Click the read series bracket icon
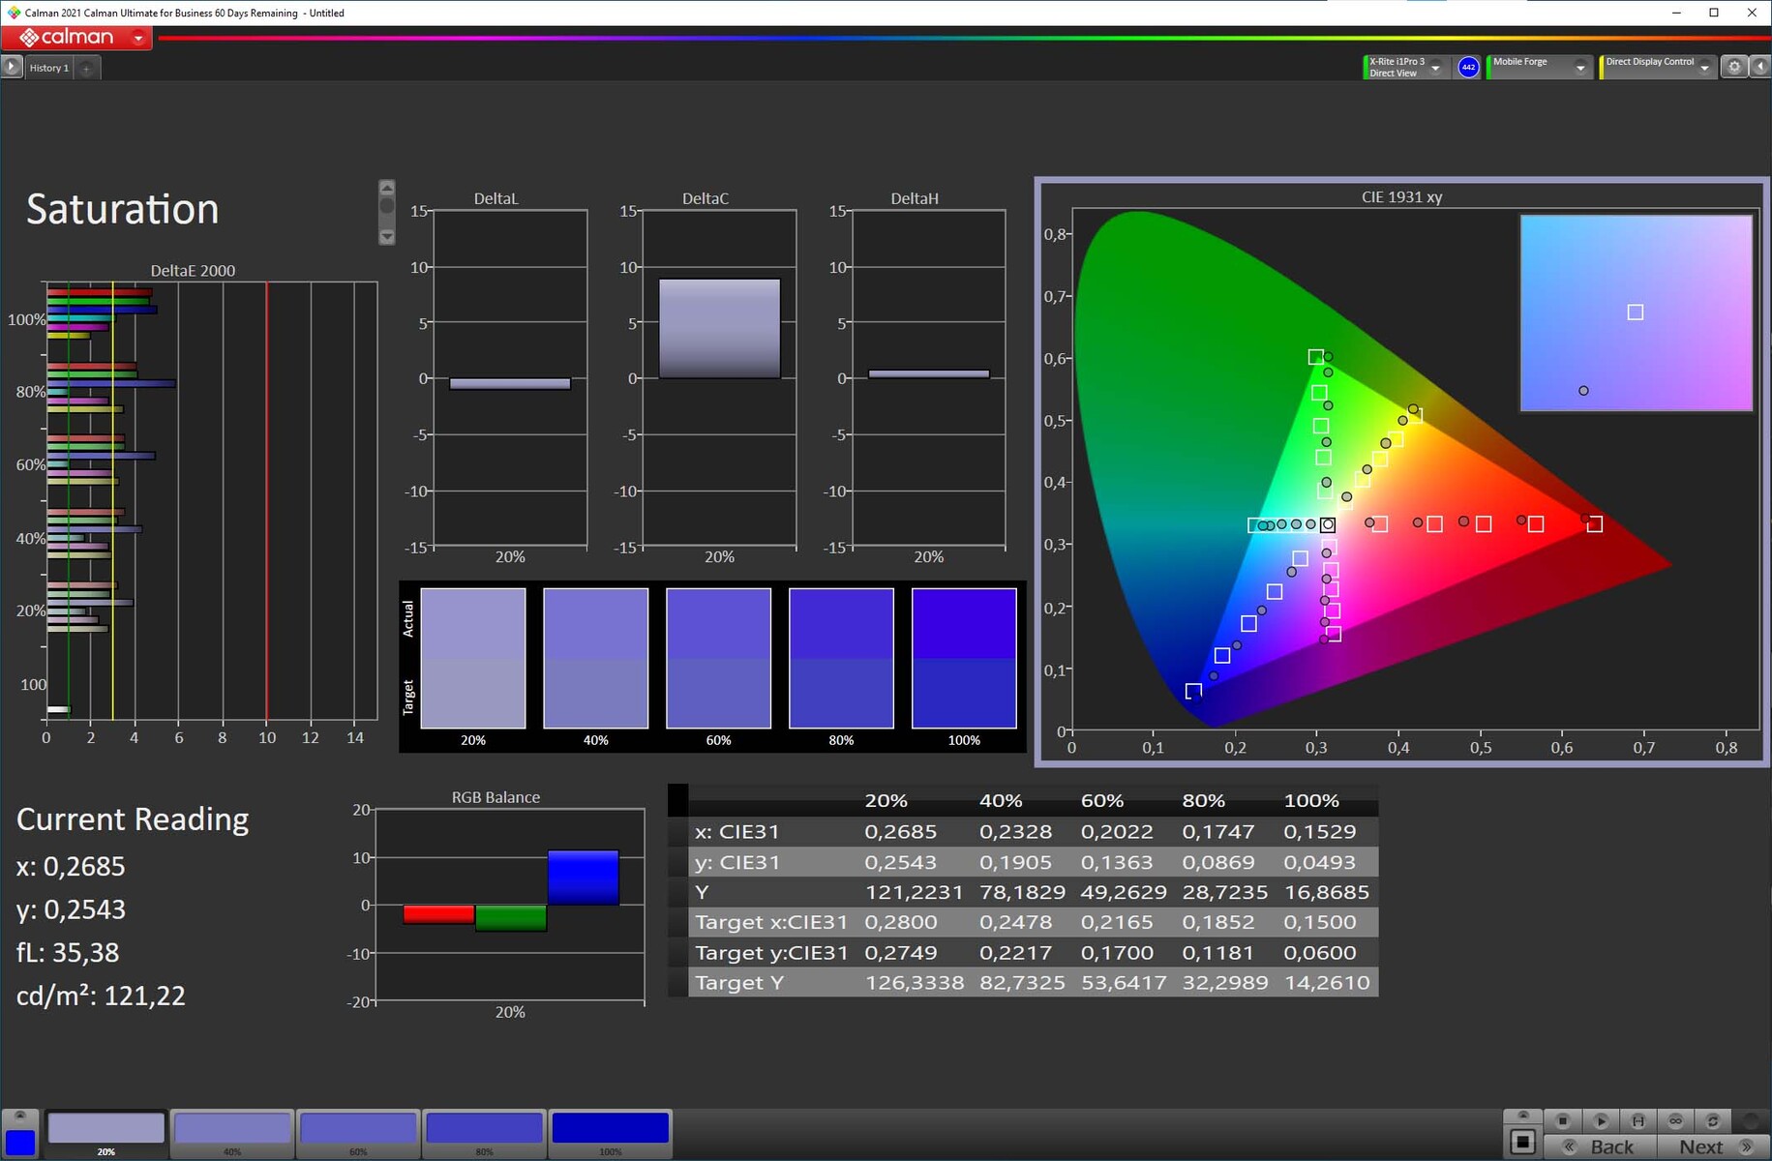Viewport: 1772px width, 1161px height. click(1637, 1120)
